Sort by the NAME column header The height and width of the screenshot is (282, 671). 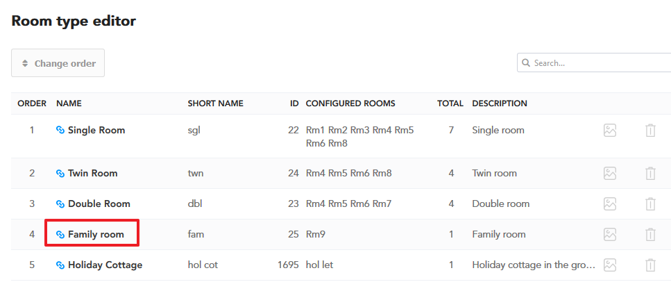[69, 103]
